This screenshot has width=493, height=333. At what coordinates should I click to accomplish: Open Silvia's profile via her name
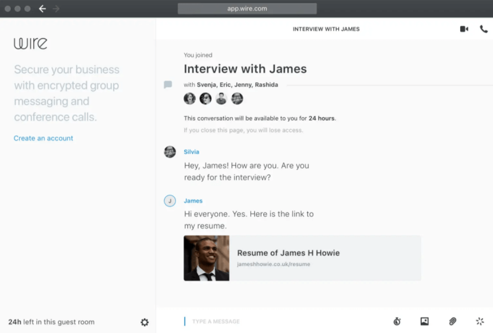(191, 152)
